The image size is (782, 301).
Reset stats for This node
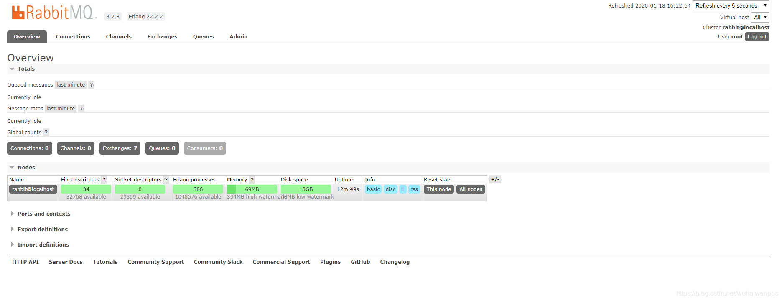[x=439, y=189]
